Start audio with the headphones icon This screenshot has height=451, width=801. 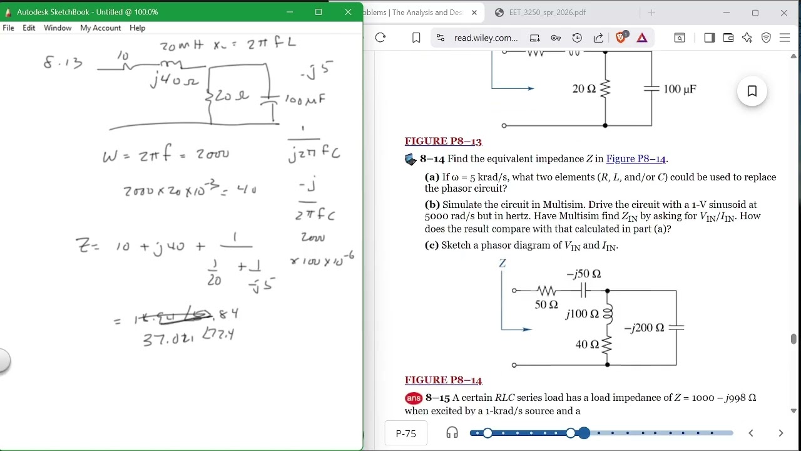[452, 433]
